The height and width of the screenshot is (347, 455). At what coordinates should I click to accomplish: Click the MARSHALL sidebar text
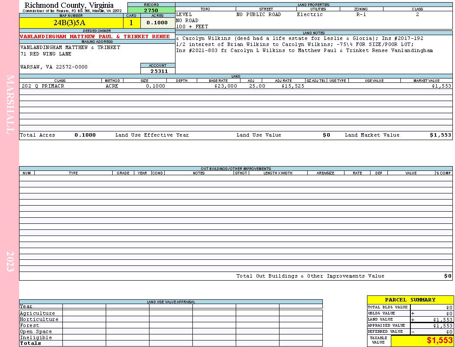(10, 105)
